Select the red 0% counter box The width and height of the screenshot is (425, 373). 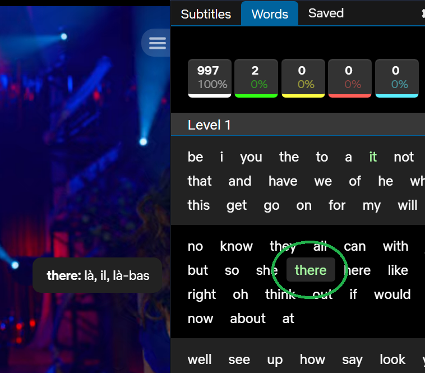pos(349,77)
